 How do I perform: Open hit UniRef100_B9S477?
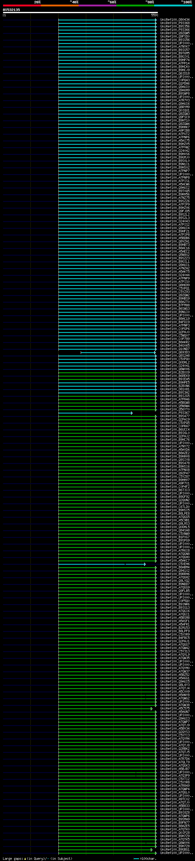tap(175, 417)
